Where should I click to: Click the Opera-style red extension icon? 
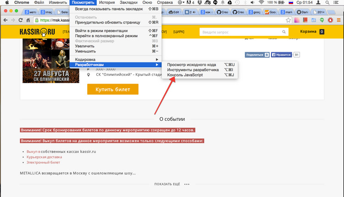(x=330, y=20)
